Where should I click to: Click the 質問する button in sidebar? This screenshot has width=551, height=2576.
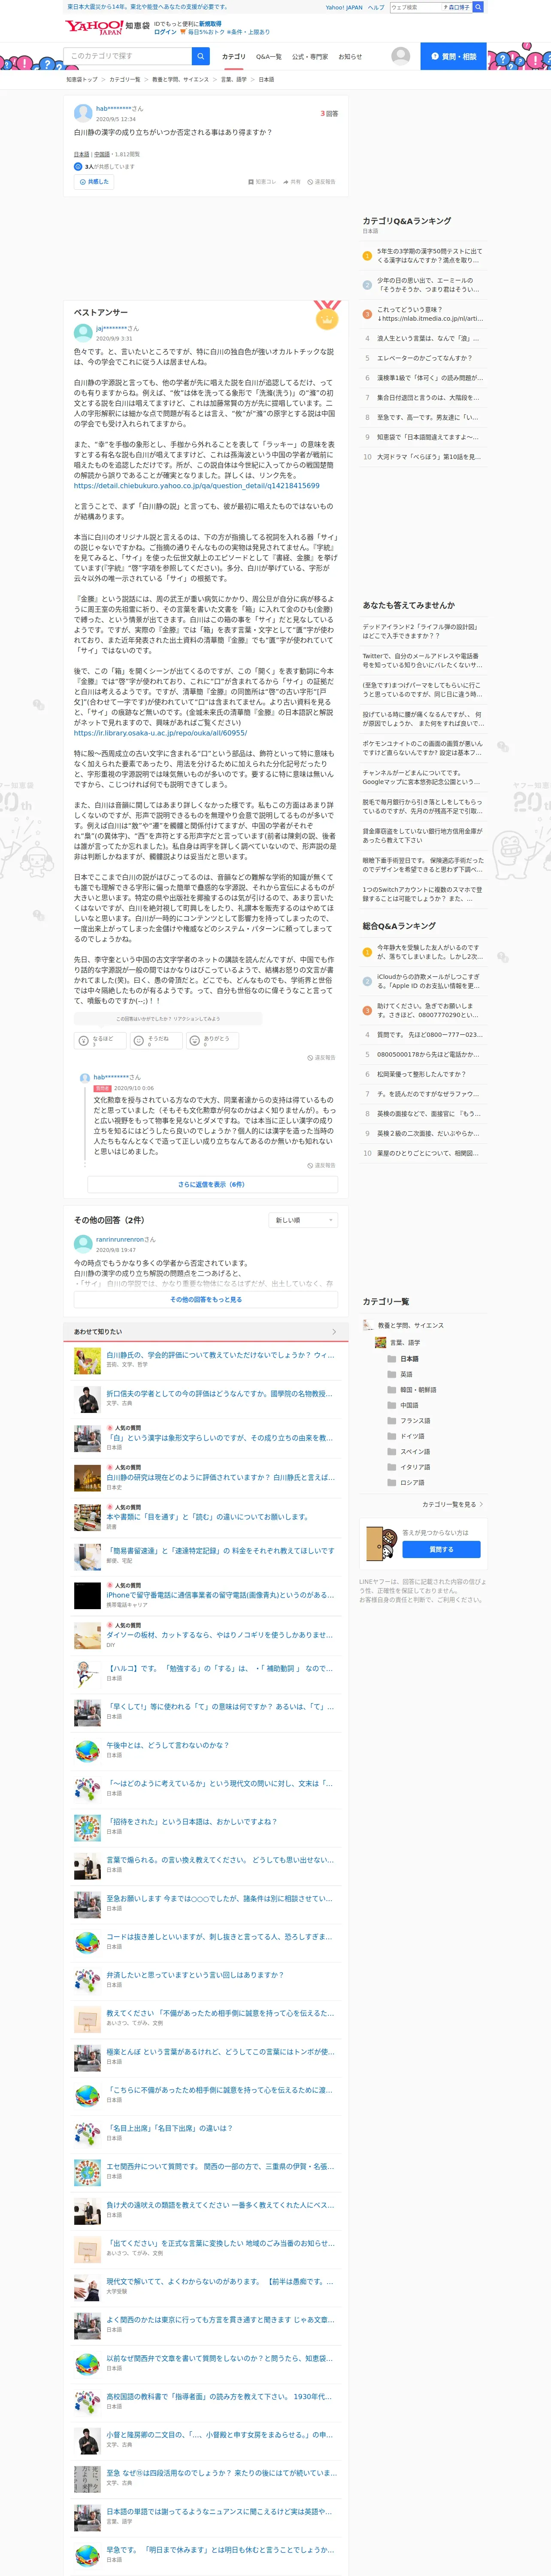click(x=441, y=1549)
